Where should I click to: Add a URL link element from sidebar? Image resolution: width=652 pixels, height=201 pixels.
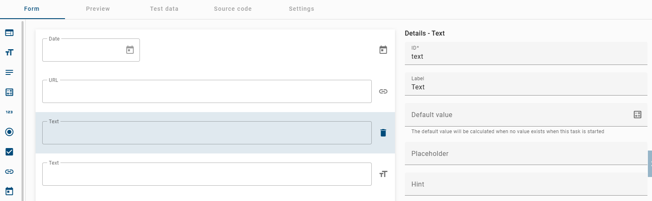(x=9, y=172)
